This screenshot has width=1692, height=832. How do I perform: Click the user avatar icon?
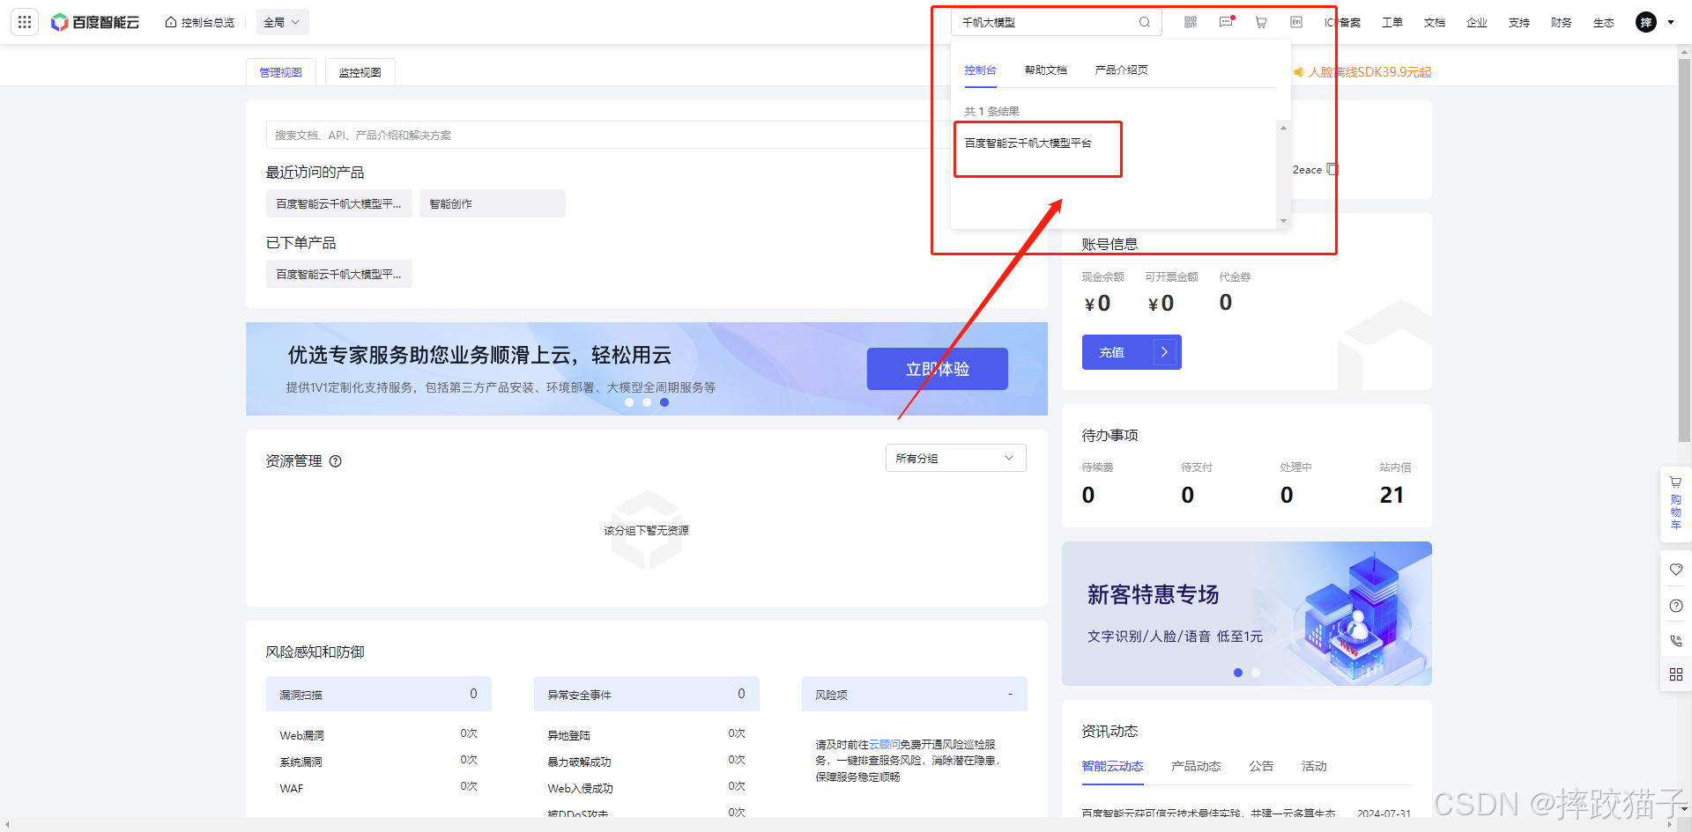(1646, 22)
